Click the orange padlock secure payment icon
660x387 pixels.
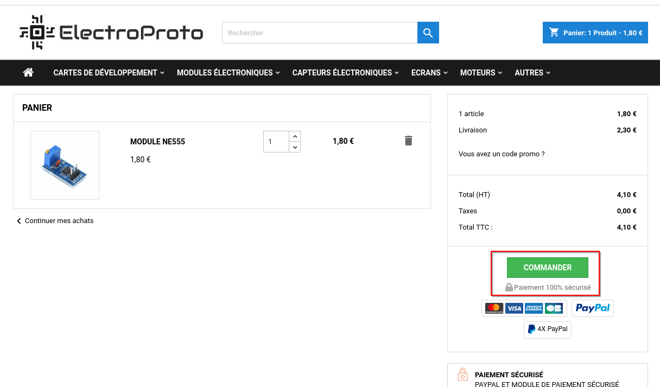[x=462, y=375]
